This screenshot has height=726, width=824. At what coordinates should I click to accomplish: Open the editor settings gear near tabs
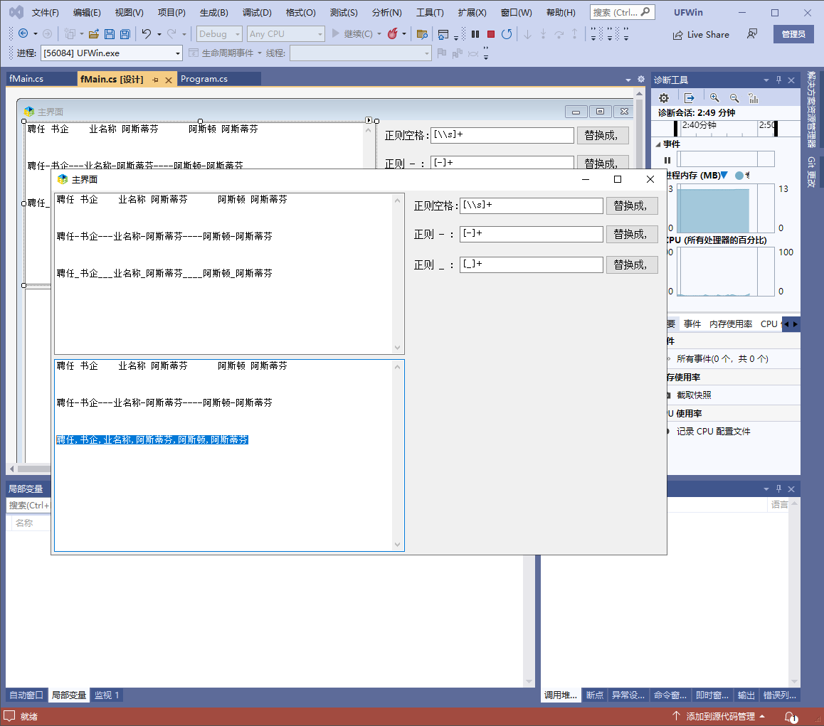click(641, 80)
